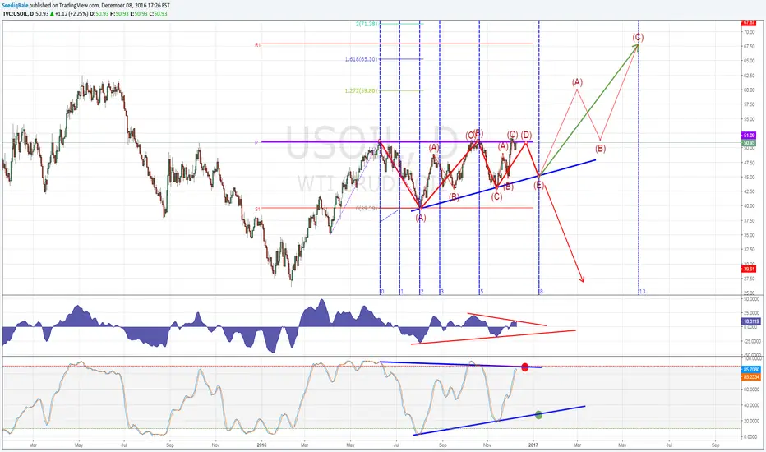Screen dimensions: 766x452
Task: Click the 45.00 price axis label
Action: click(x=749, y=177)
